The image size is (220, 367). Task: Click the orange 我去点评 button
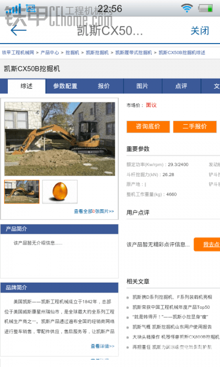(x=207, y=245)
